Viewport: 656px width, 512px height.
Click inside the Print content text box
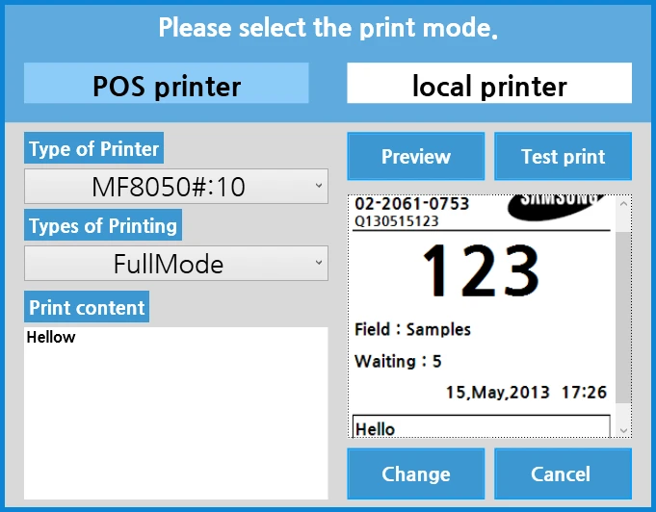pyautogui.click(x=176, y=414)
